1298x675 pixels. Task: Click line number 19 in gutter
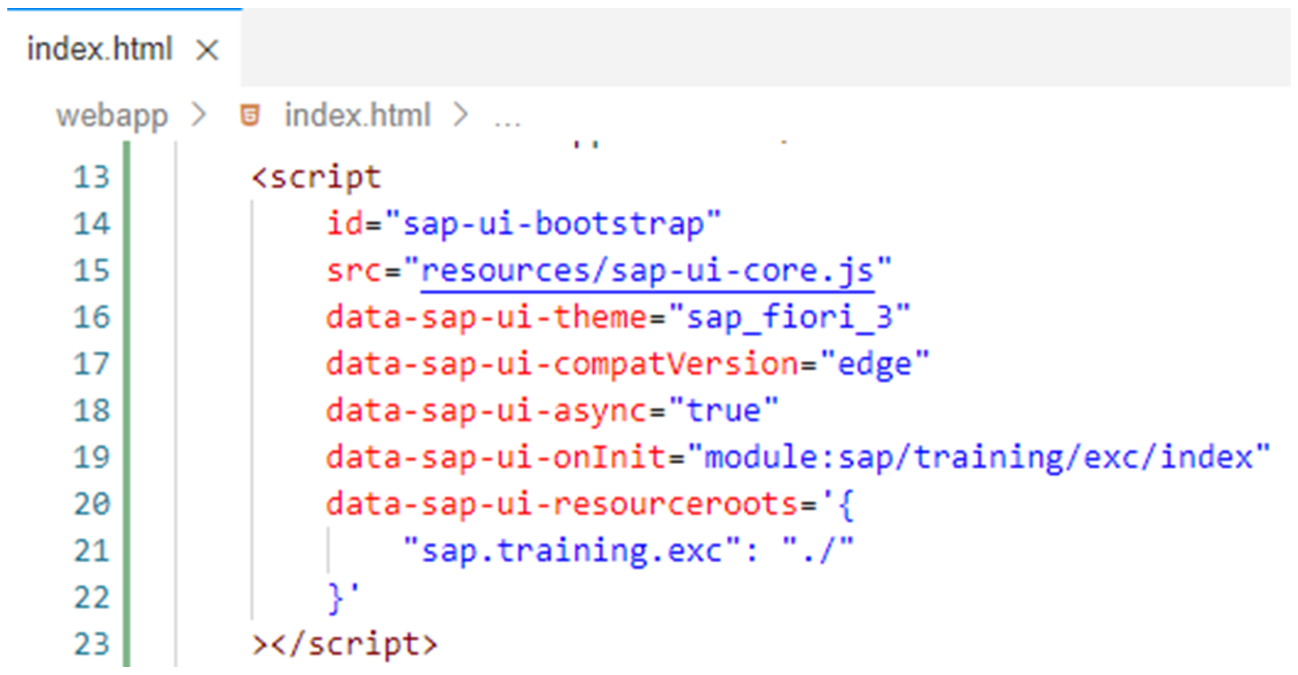[x=91, y=457]
